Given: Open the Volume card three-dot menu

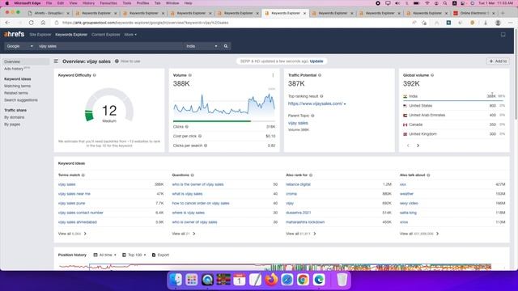Looking at the screenshot, I should coord(273,75).
